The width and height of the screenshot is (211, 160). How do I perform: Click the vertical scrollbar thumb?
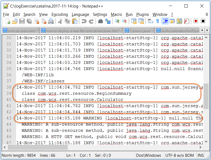[x=206, y=96]
